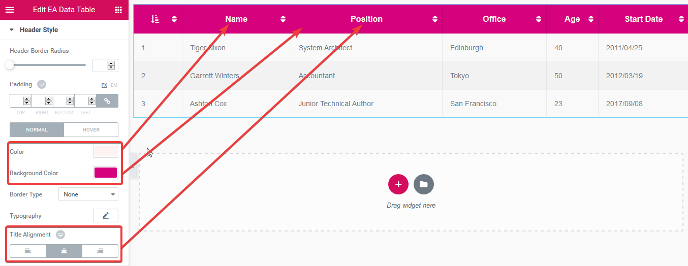Image resolution: width=688 pixels, height=266 pixels.
Task: Collapse the Header Style section
Action: click(12, 30)
